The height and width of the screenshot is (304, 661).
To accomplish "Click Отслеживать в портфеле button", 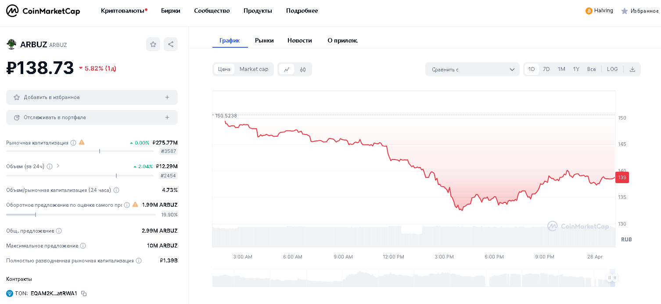I will [x=92, y=117].
